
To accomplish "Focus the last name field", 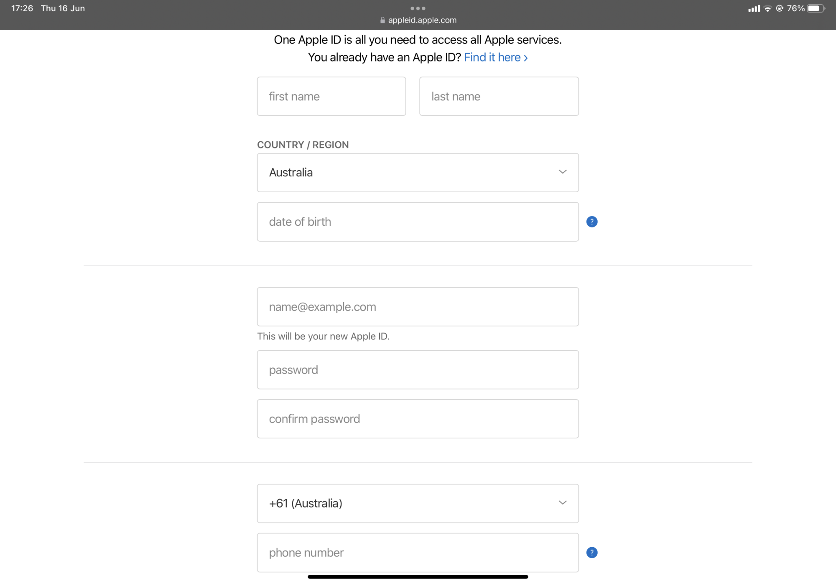I will [x=499, y=96].
